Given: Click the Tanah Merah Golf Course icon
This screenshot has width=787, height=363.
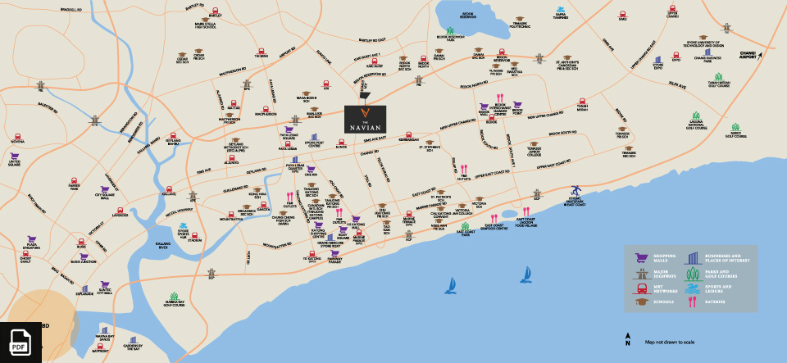Looking at the screenshot, I should pos(718,77).
